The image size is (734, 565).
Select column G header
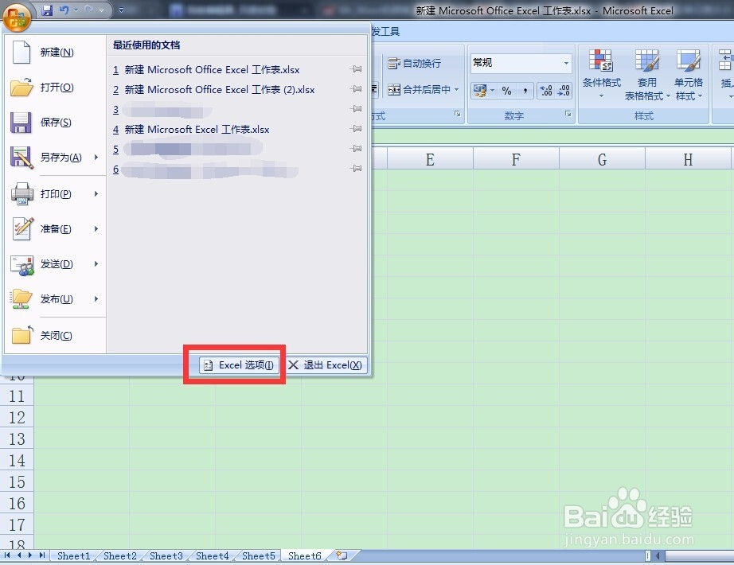click(x=602, y=159)
